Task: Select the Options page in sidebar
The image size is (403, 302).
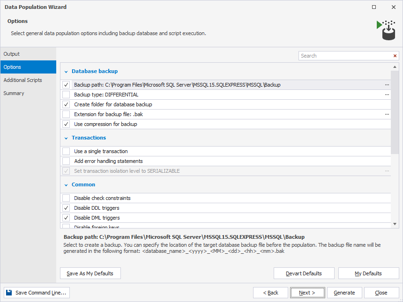Action: pyautogui.click(x=28, y=67)
